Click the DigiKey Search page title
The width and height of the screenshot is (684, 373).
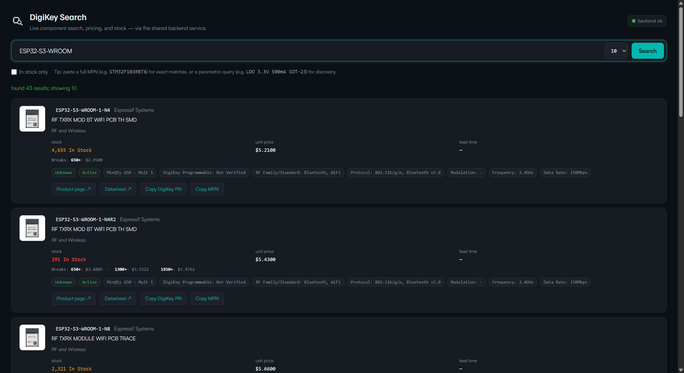tap(58, 17)
